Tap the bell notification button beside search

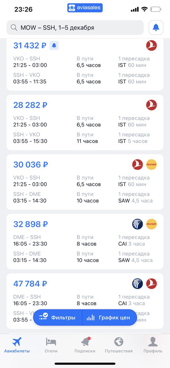[156, 28]
